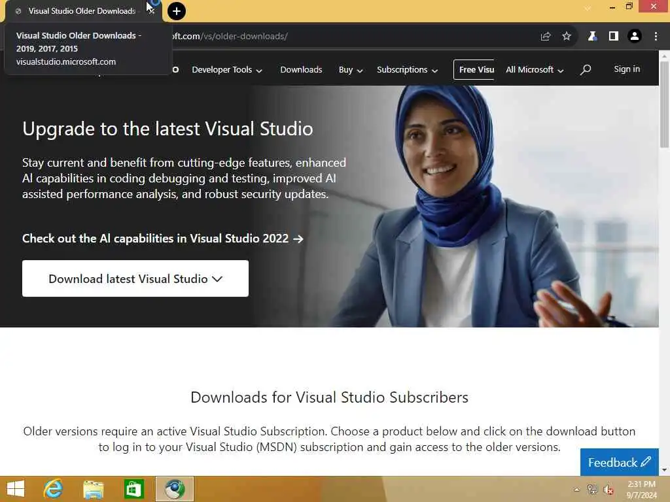Expand the Buy dropdown menu

[351, 69]
